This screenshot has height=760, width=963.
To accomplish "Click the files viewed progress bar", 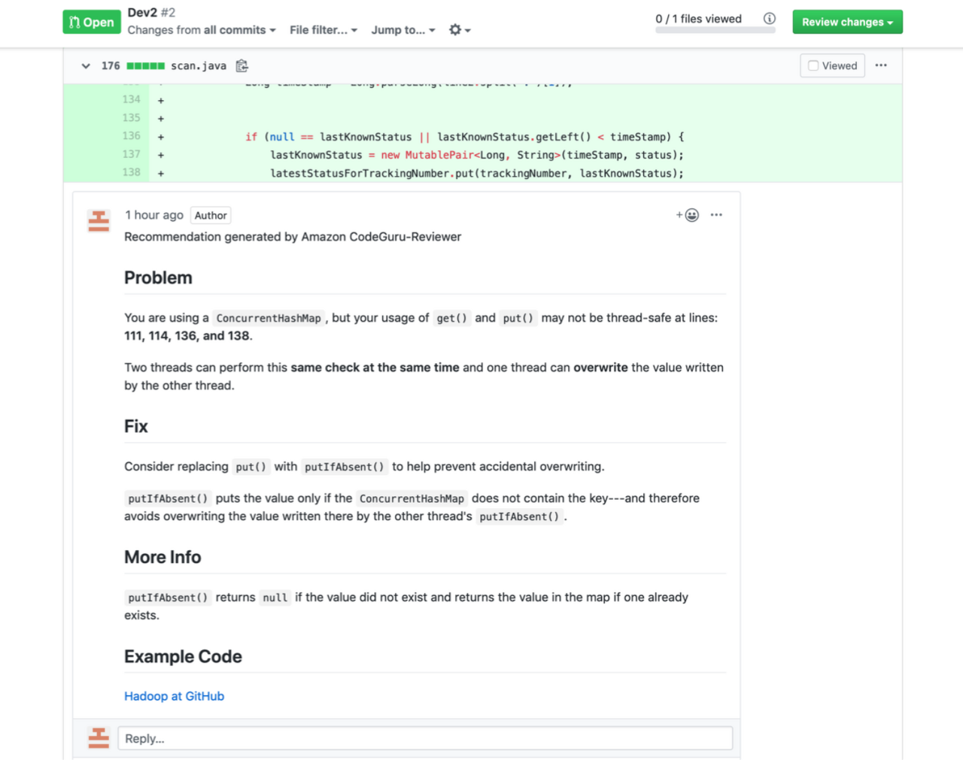I will (x=715, y=31).
